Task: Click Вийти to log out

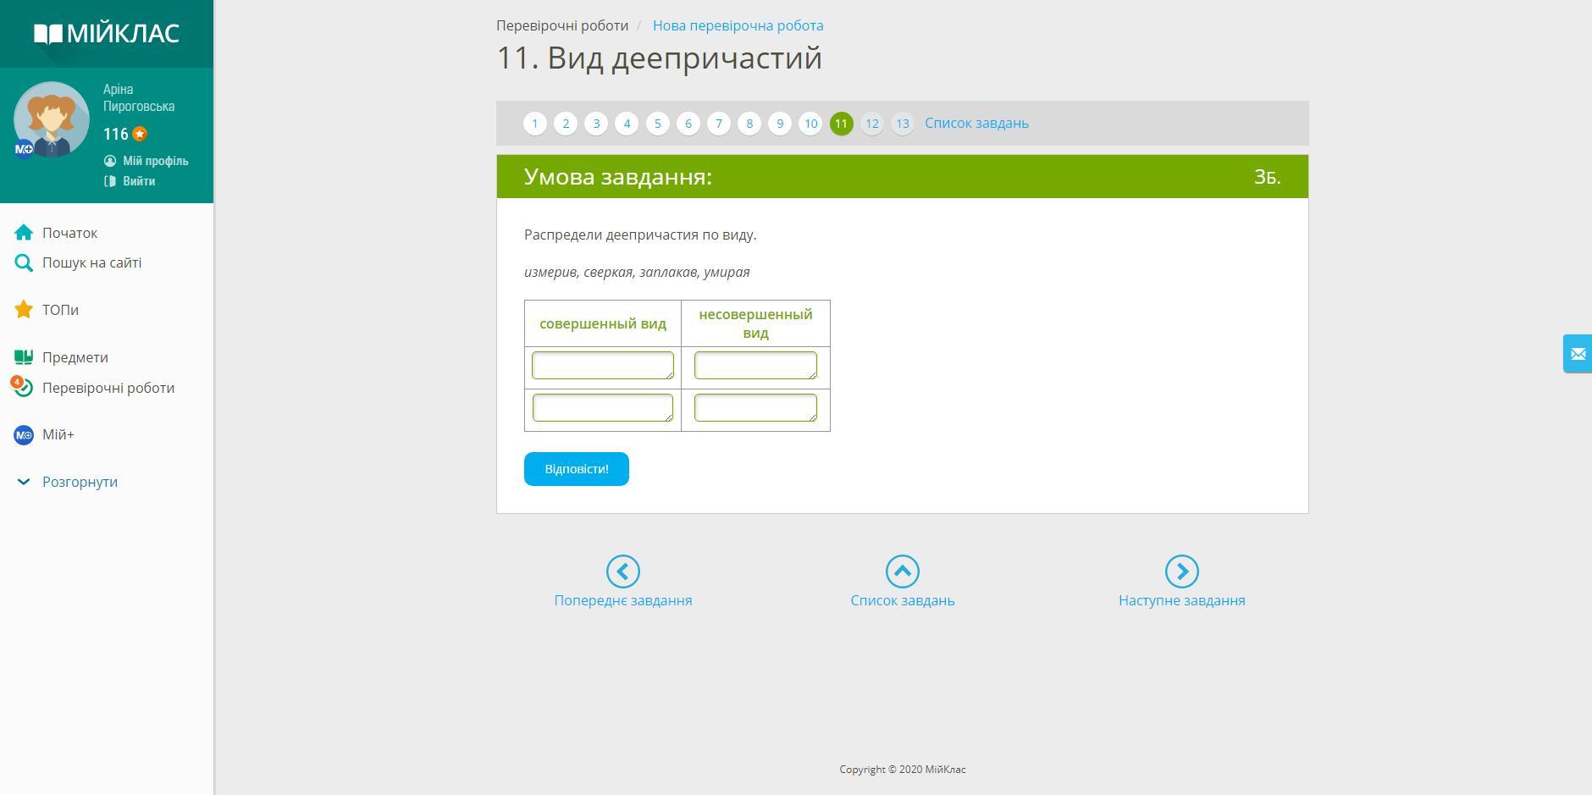Action: 139,181
